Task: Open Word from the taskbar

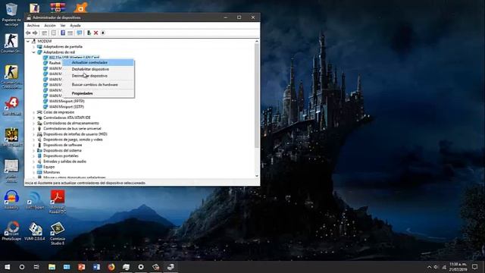Action: click(x=96, y=267)
